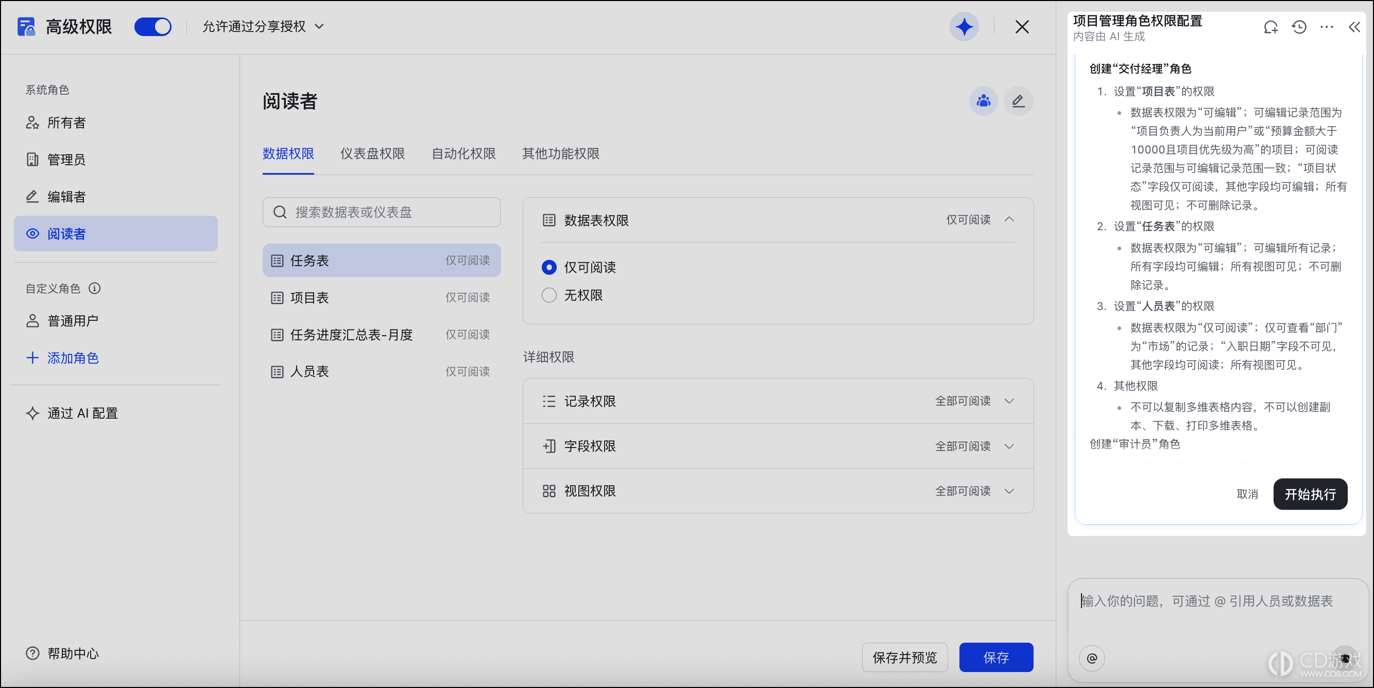Select 任务进度汇总表-月度 in the list
1374x688 pixels.
(382, 334)
